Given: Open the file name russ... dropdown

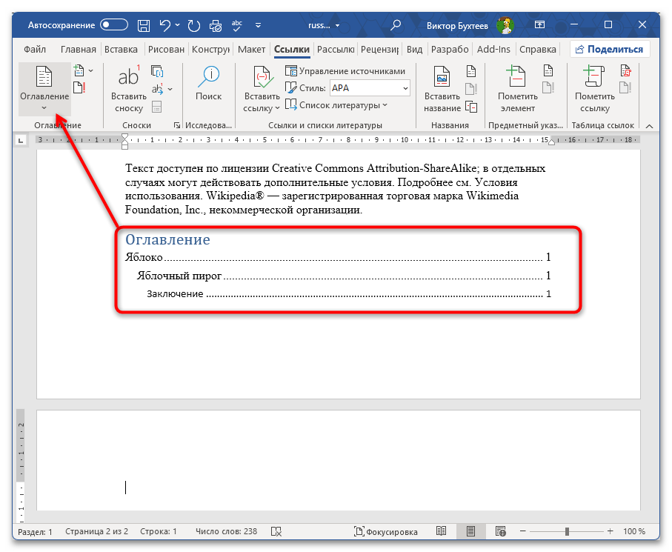Looking at the screenshot, I should click(324, 25).
